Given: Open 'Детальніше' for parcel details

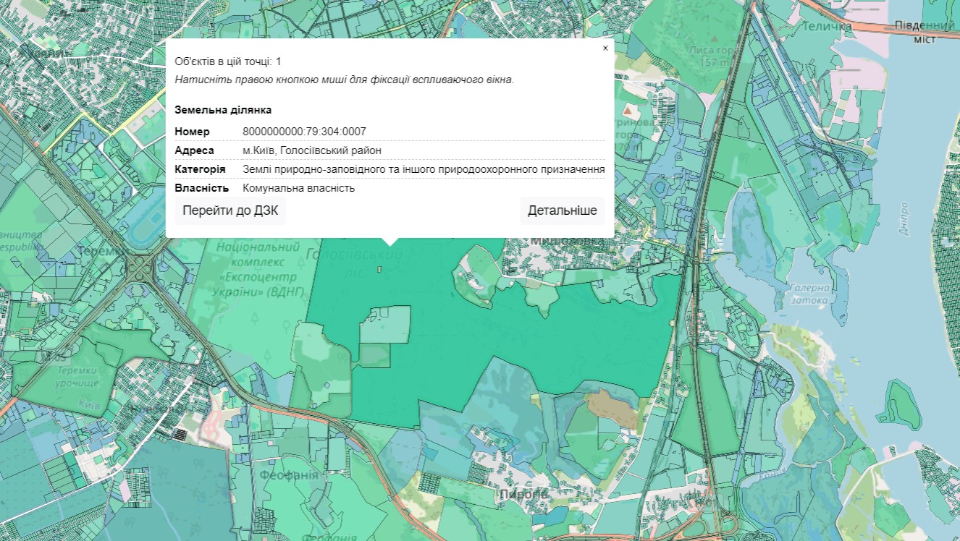Looking at the screenshot, I should click(x=562, y=211).
